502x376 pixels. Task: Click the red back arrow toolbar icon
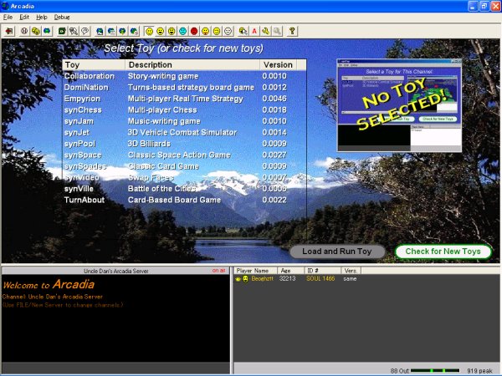point(9,31)
